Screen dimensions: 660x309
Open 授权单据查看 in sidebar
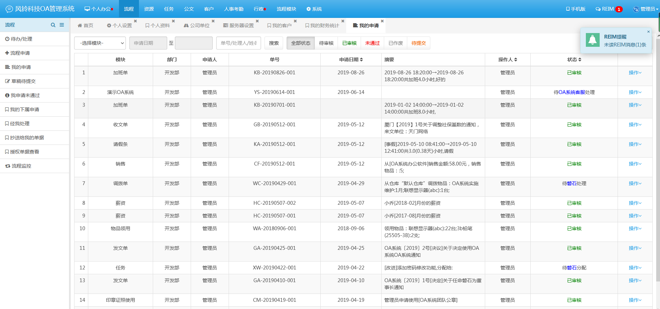[34, 152]
